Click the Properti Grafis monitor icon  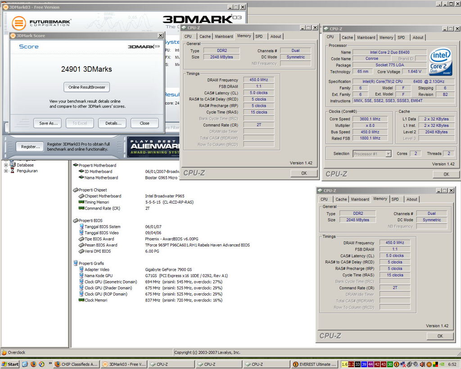[x=76, y=263]
